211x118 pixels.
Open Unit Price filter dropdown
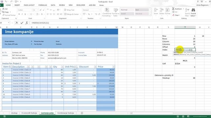[x=75, y=67]
